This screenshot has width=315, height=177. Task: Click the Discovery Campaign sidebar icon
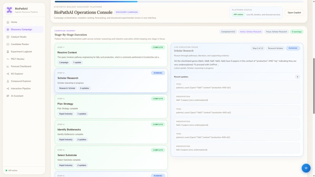(8, 30)
